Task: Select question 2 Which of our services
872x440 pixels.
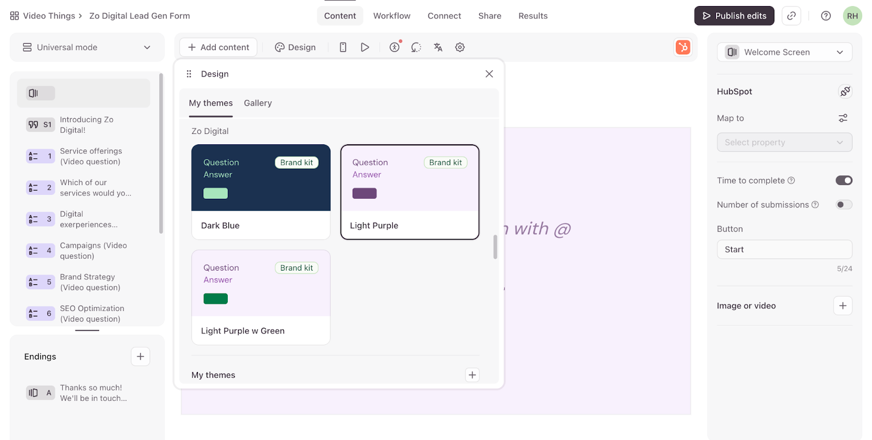Action: tap(83, 188)
